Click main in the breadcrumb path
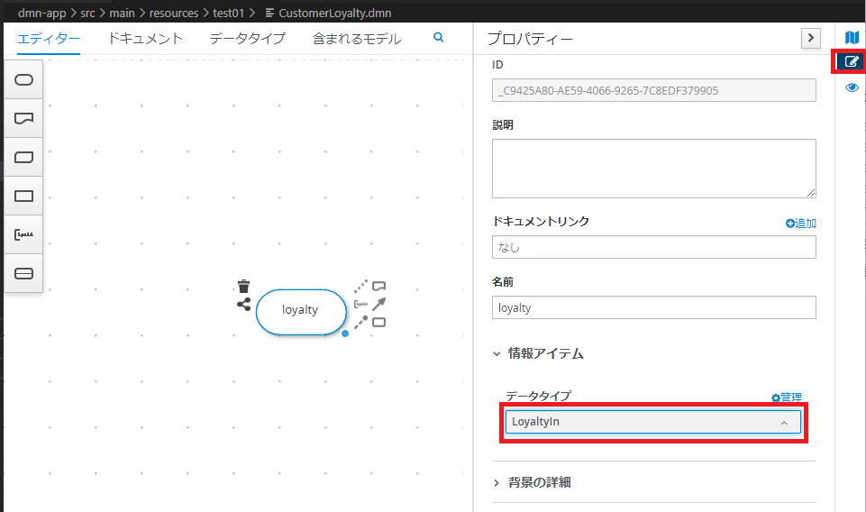 [122, 13]
